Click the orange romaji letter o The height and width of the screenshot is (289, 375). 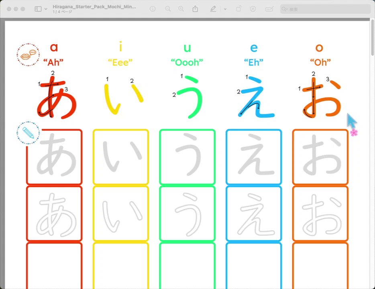click(319, 48)
